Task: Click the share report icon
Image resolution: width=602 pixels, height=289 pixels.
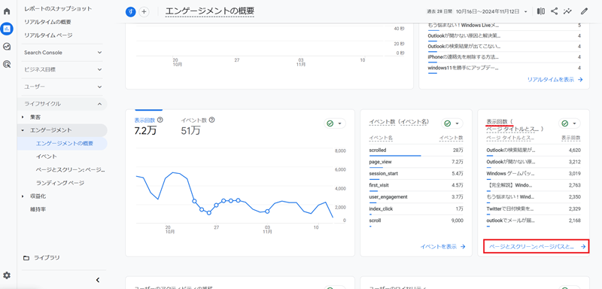Action: 554,11
